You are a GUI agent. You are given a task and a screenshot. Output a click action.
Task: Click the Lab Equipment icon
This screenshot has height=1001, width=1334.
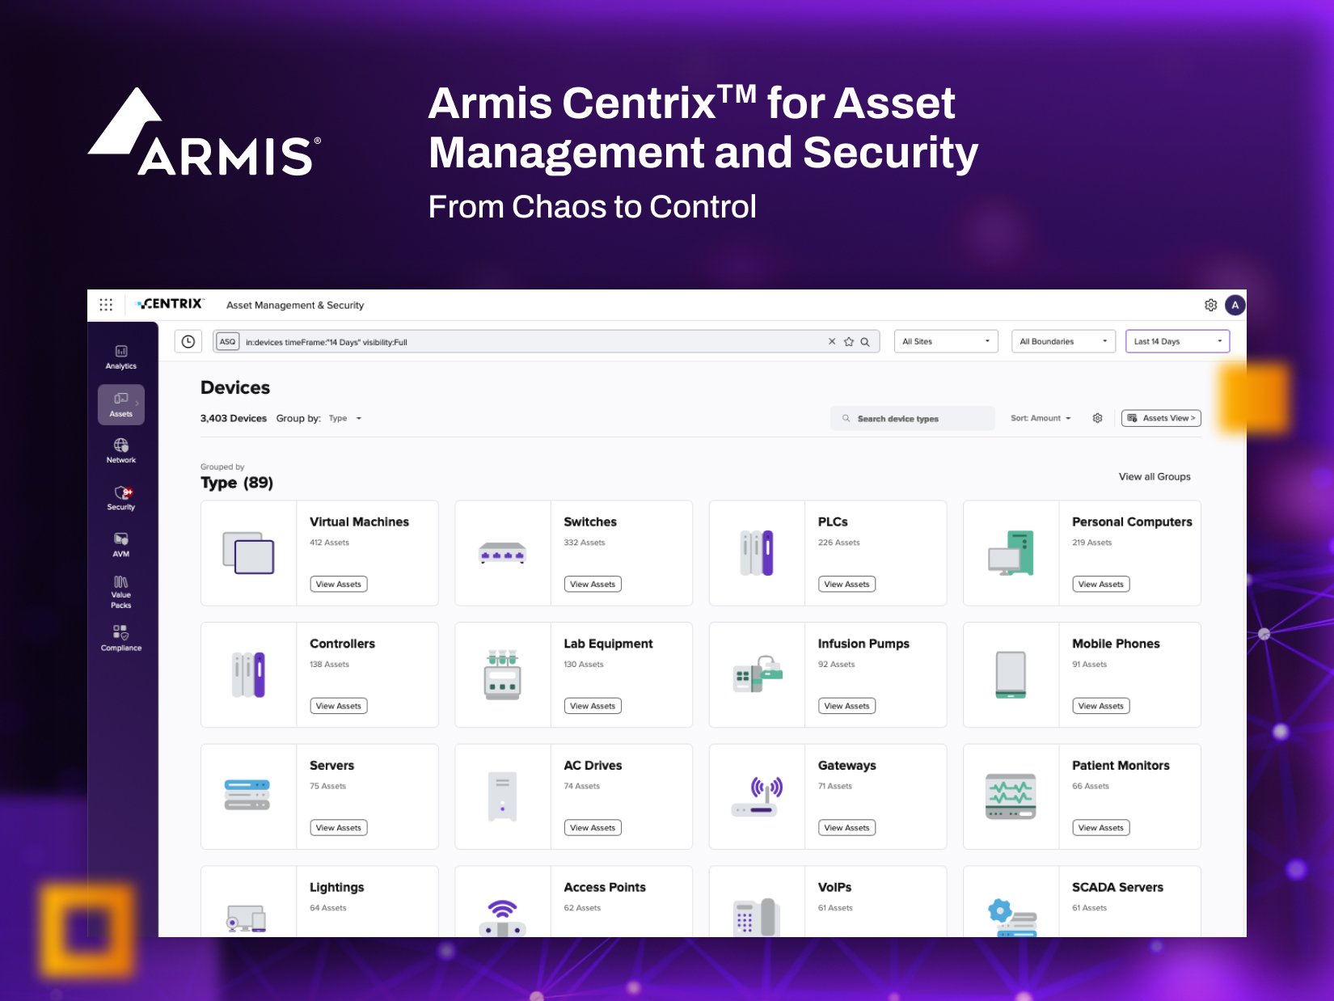pos(502,674)
